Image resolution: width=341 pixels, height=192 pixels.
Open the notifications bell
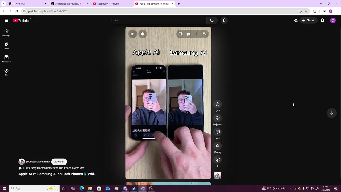322,21
